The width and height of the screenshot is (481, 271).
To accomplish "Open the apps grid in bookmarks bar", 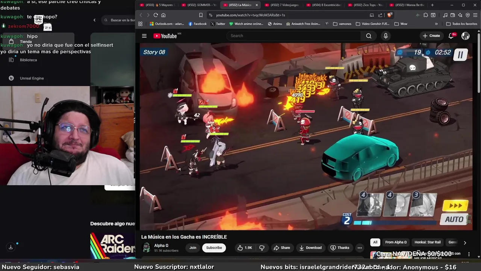I will 140,24.
